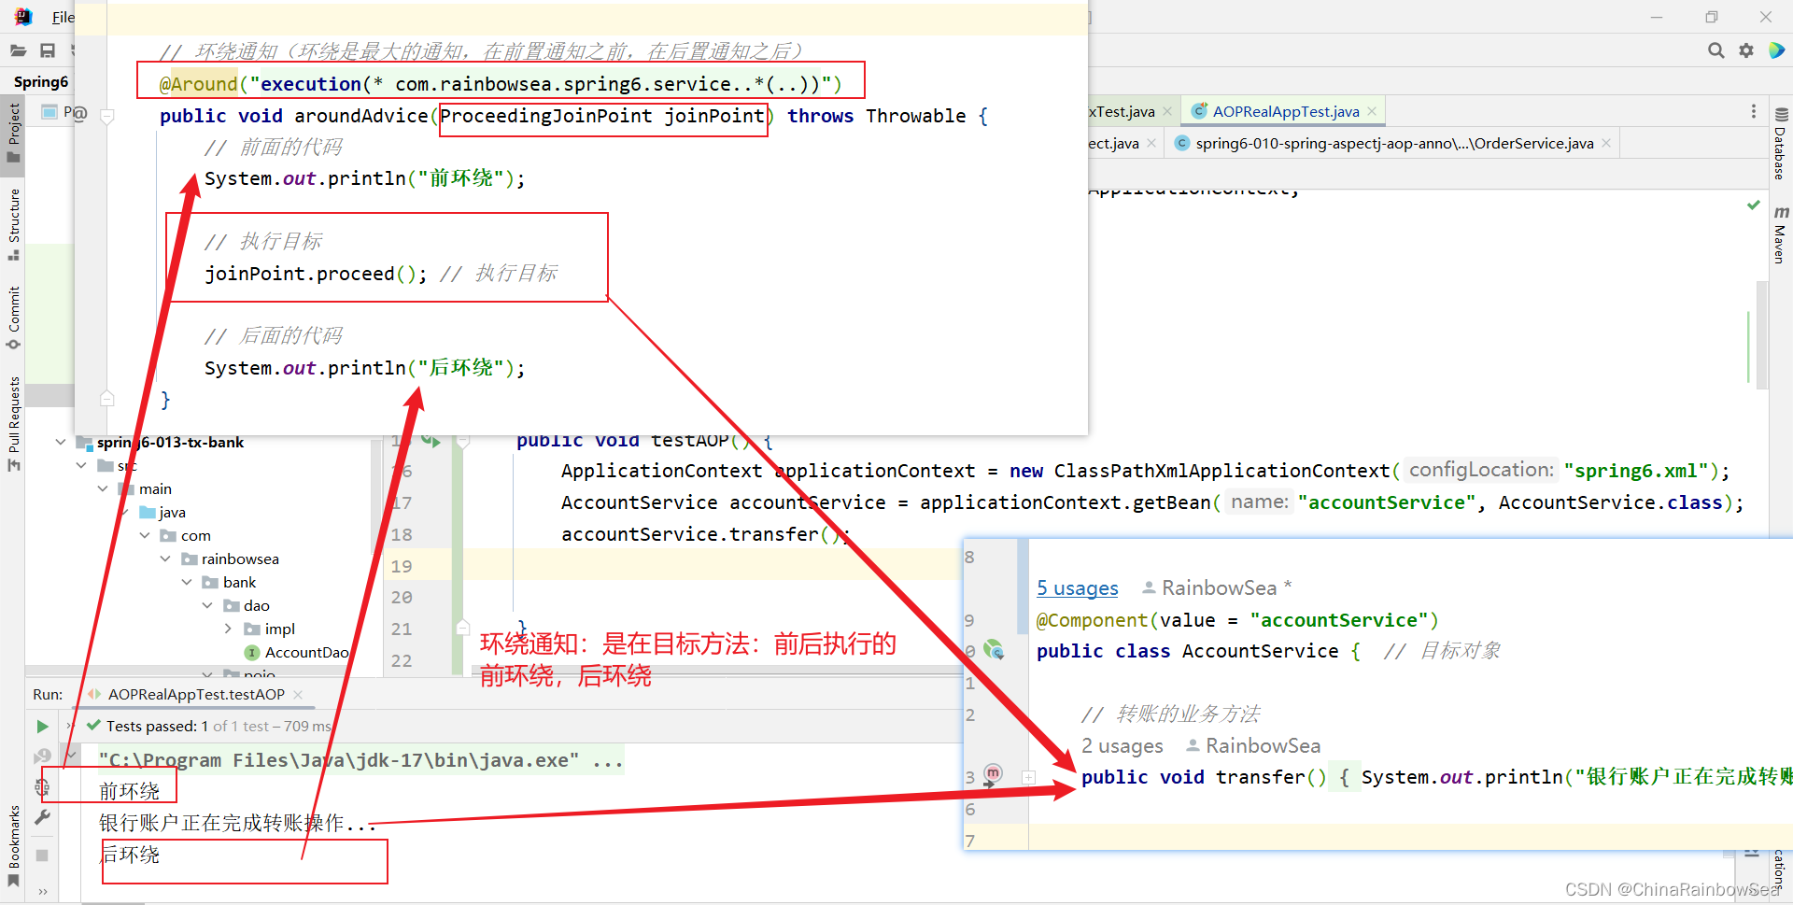The width and height of the screenshot is (1793, 905).
Task: Click the colorful plugin logo icon
Action: (1776, 50)
